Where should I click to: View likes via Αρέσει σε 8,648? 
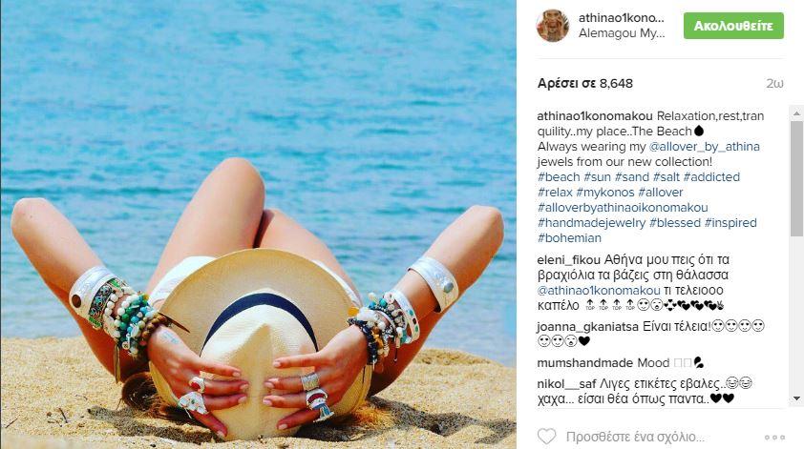pos(585,84)
